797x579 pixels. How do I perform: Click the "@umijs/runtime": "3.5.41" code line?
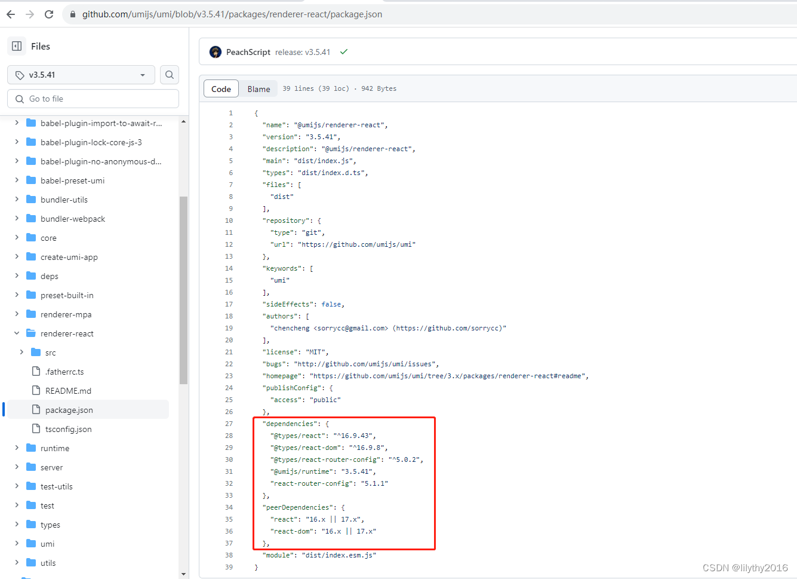tap(323, 471)
